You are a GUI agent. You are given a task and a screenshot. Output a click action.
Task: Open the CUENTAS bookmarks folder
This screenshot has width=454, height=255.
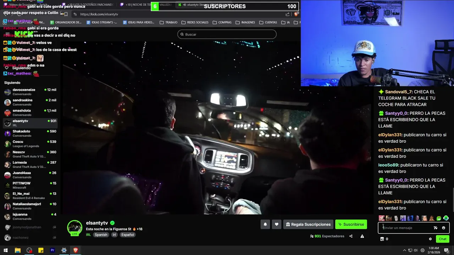point(268,22)
